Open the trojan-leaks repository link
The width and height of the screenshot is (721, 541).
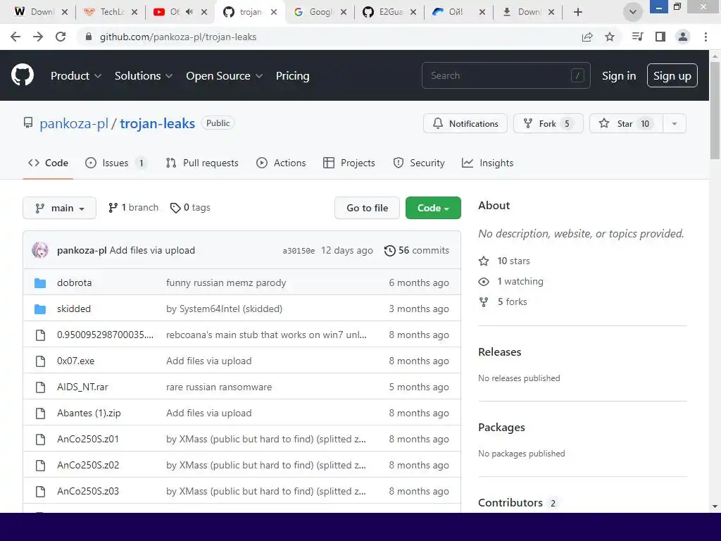[157, 124]
